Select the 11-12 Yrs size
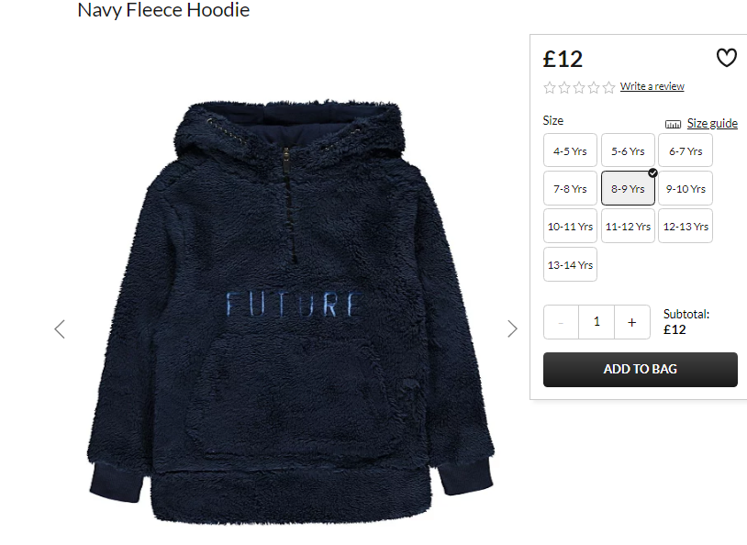The image size is (747, 545). point(628,227)
